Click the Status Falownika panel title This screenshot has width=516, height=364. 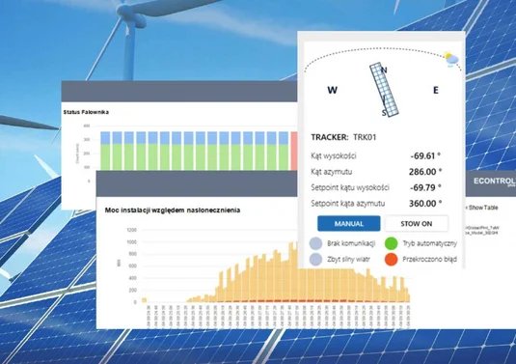point(86,112)
